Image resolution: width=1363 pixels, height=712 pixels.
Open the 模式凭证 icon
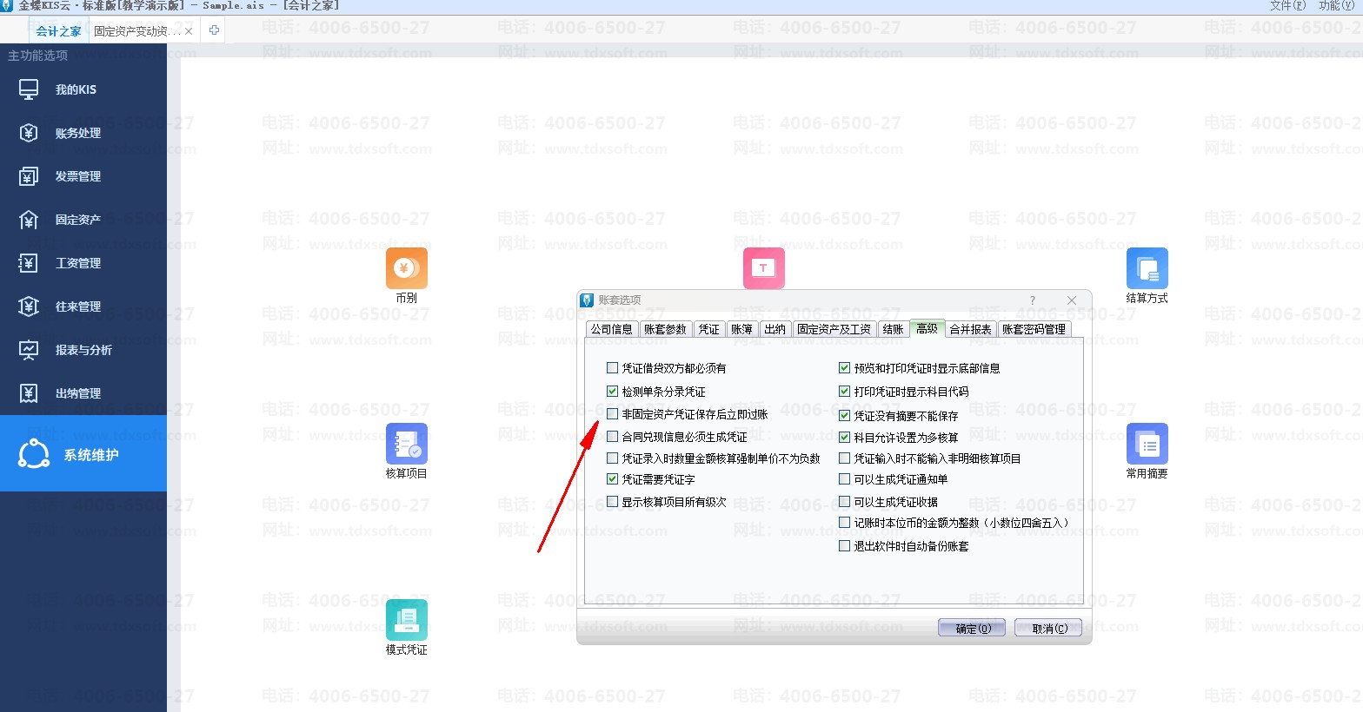pos(406,620)
